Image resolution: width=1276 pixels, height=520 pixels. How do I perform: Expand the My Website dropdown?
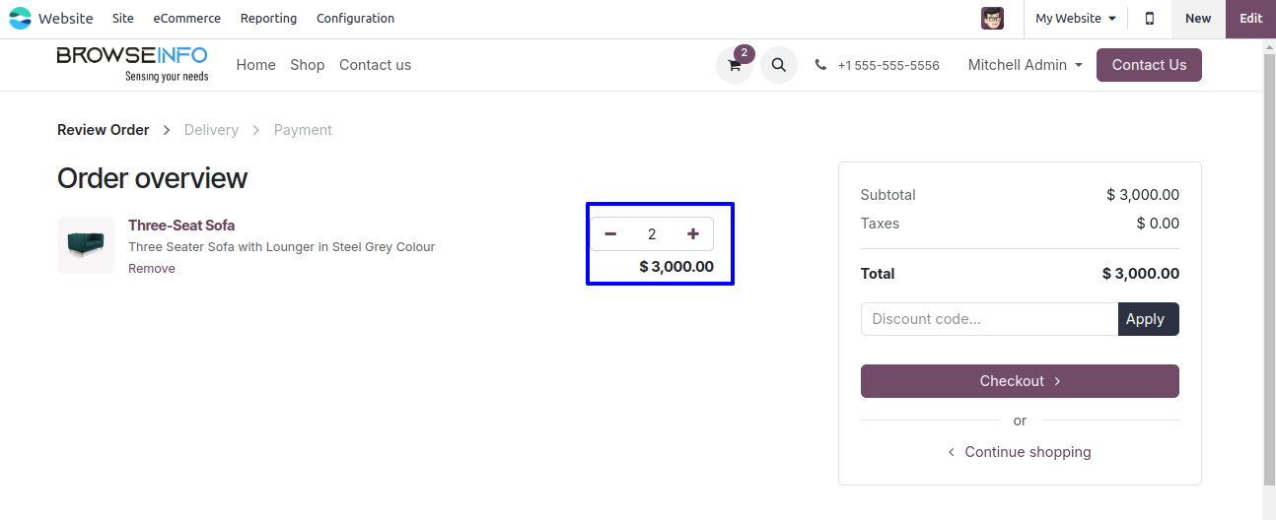point(1075,19)
